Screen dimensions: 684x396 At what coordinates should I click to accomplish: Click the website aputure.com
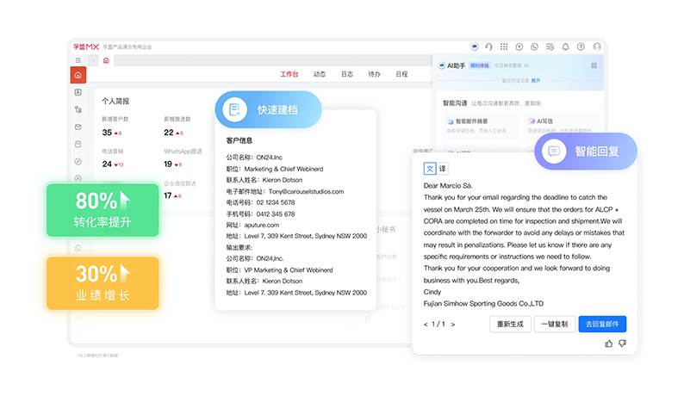point(261,225)
